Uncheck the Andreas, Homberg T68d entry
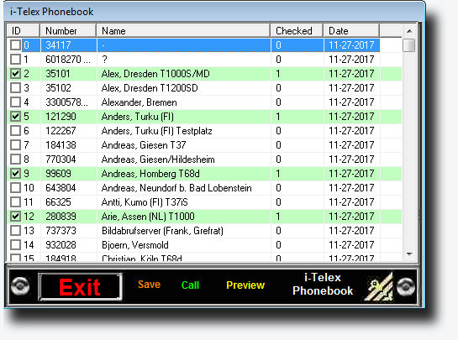458x340 pixels. 15,174
